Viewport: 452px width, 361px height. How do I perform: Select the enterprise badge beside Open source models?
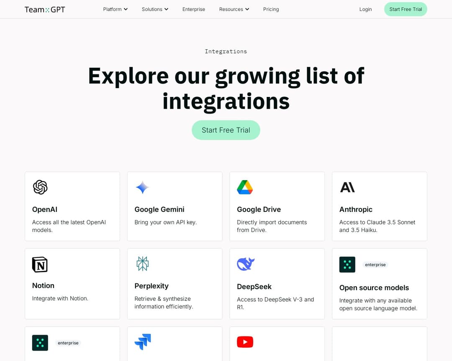[375, 264]
